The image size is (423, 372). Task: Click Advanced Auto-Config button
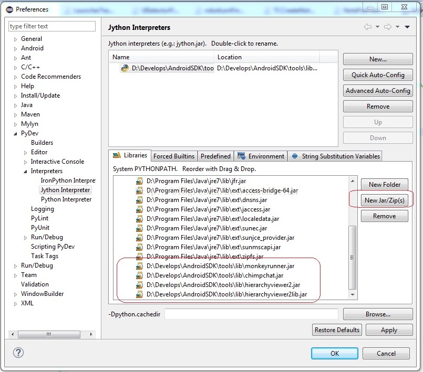click(x=378, y=91)
